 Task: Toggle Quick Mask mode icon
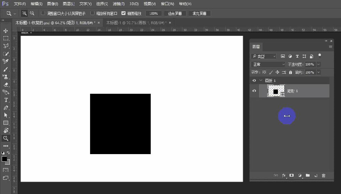pyautogui.click(x=6, y=170)
